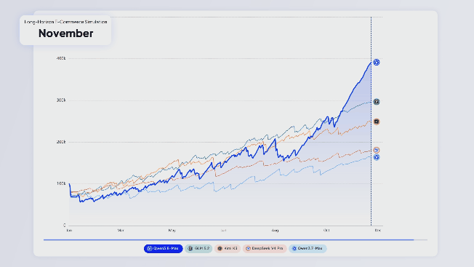Toggle the DeepSeek V4 Pro legend chip

[x=265, y=249]
